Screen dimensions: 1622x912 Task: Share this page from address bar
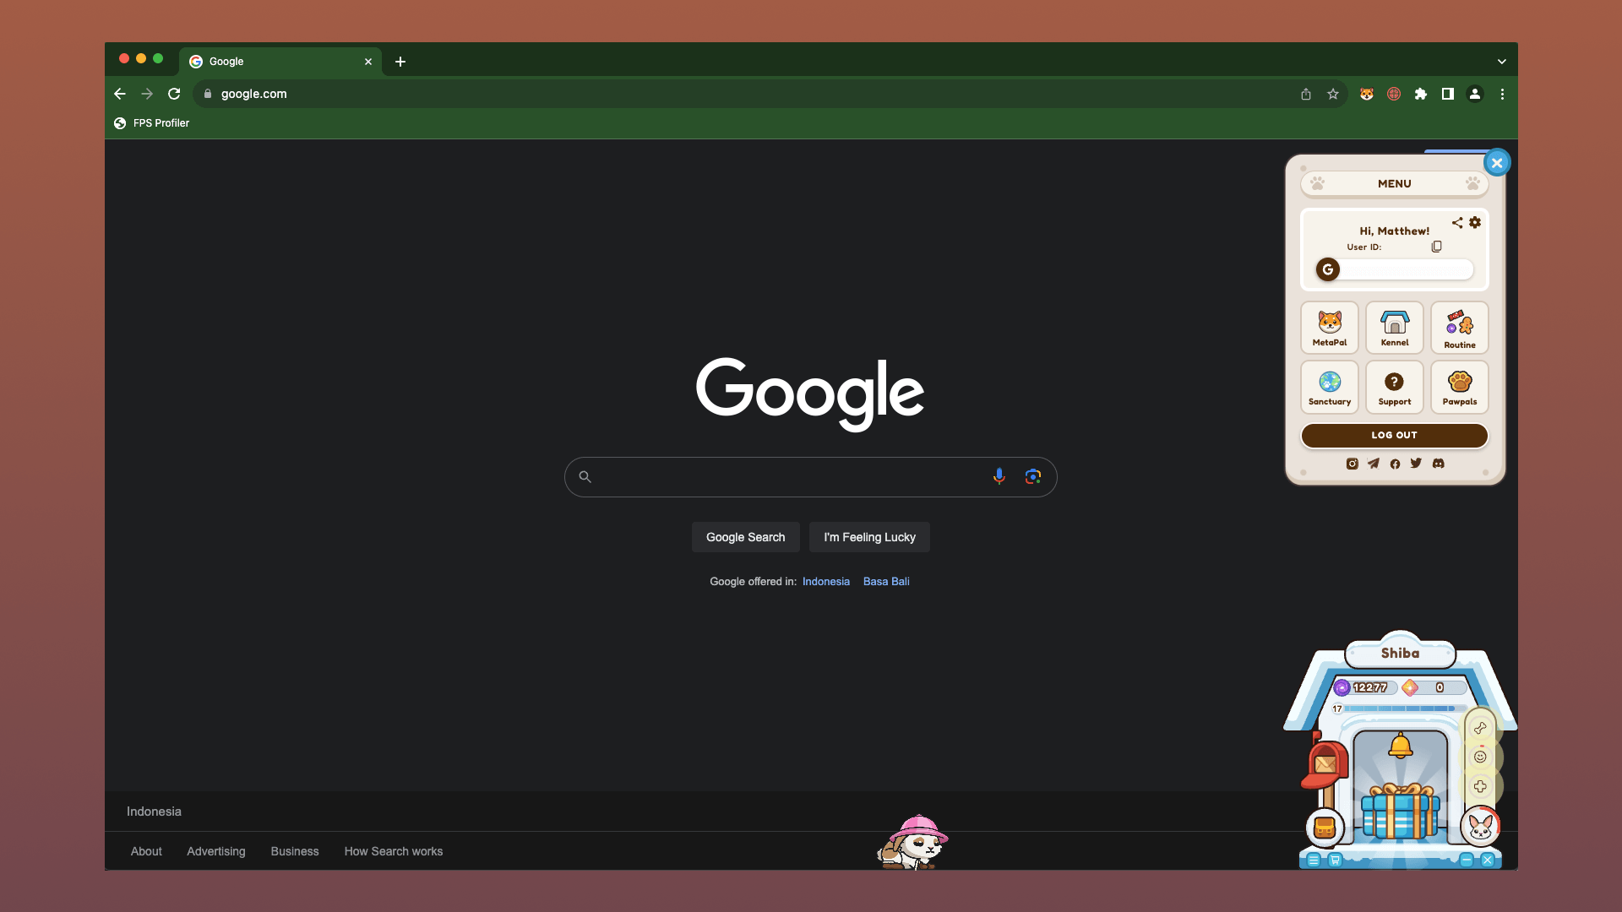[x=1306, y=94]
